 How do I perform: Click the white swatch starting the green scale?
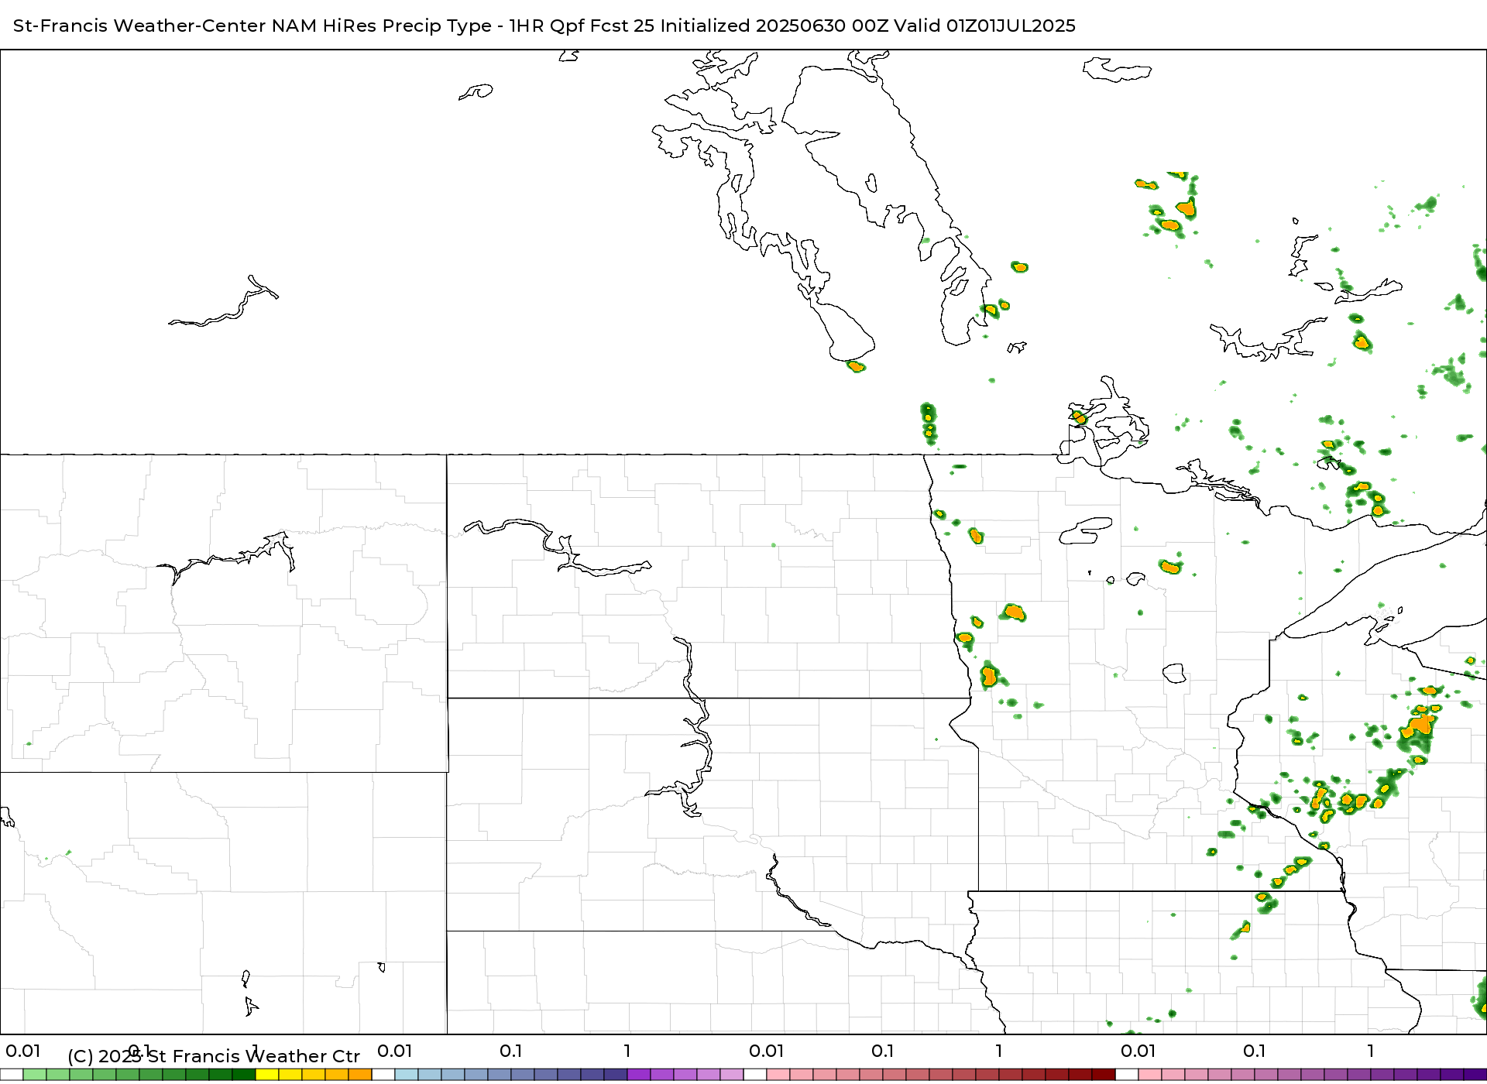pyautogui.click(x=12, y=1075)
